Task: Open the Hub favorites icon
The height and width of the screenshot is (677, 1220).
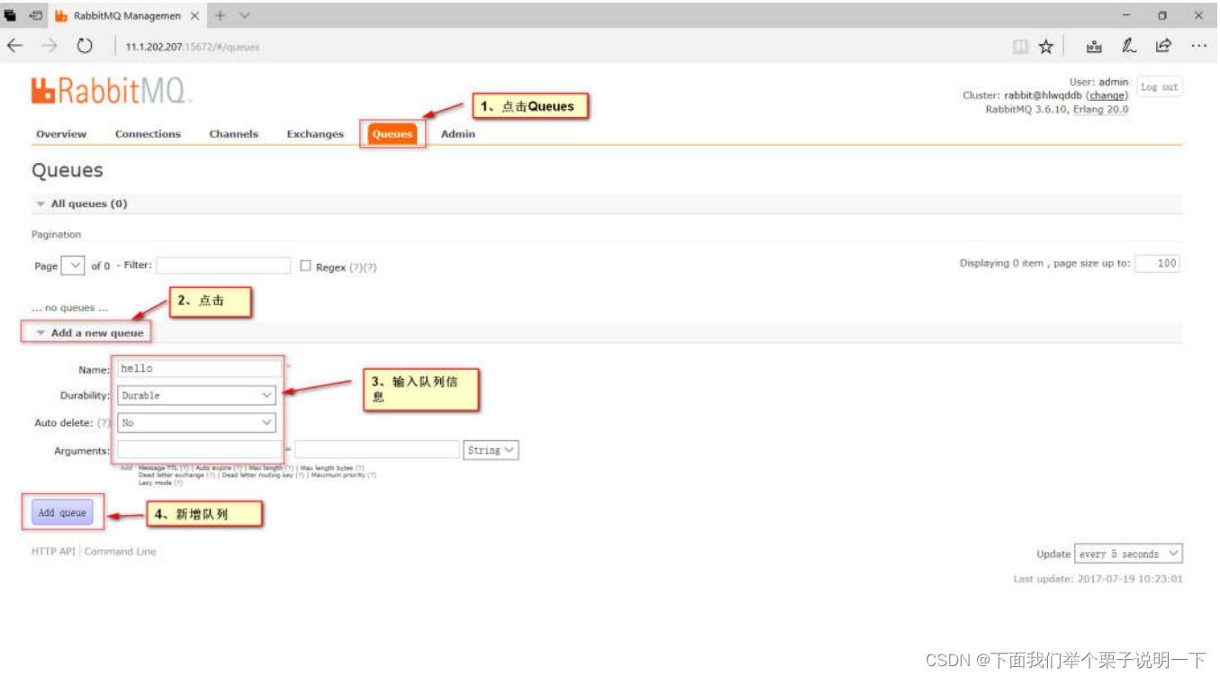Action: 1094,46
